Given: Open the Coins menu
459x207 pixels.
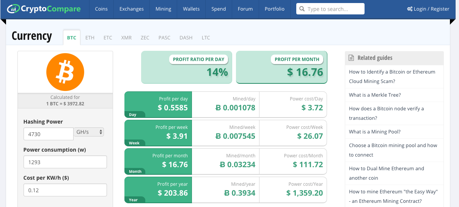Looking at the screenshot, I should point(101,9).
